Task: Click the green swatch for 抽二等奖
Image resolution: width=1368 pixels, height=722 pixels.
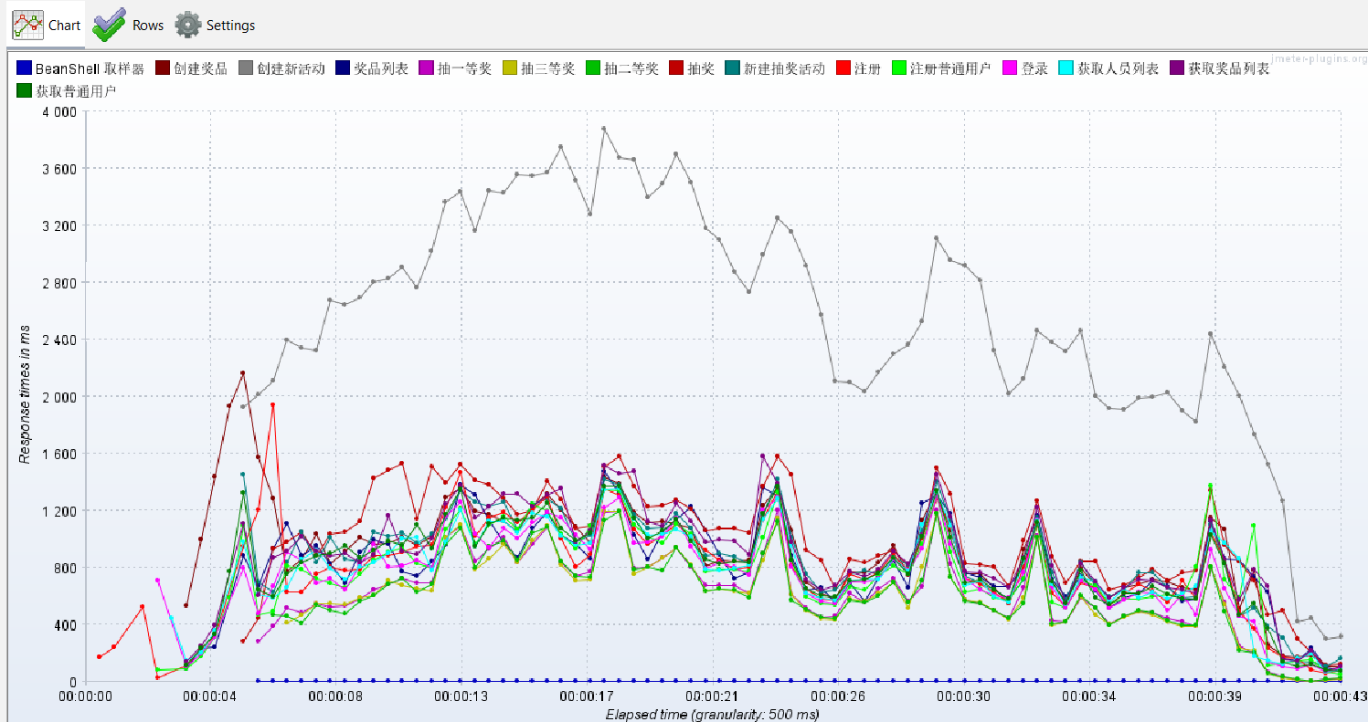Action: [593, 68]
